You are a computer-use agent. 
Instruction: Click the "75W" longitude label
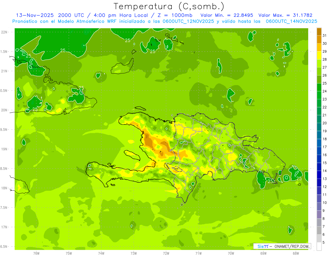(69, 253)
